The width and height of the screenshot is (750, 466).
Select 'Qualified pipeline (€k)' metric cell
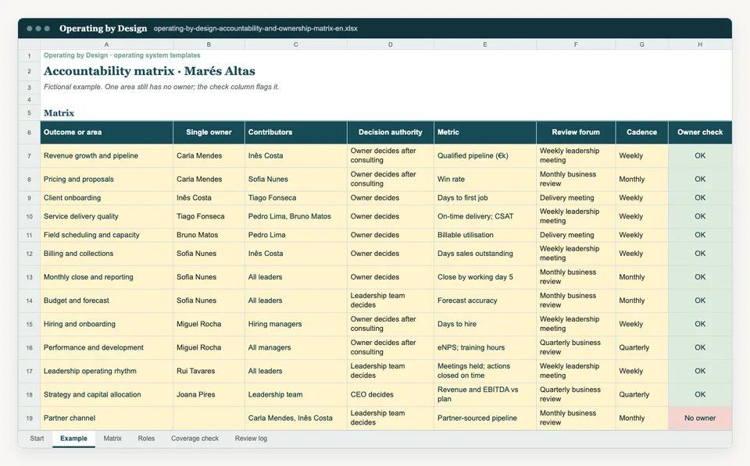coord(485,156)
